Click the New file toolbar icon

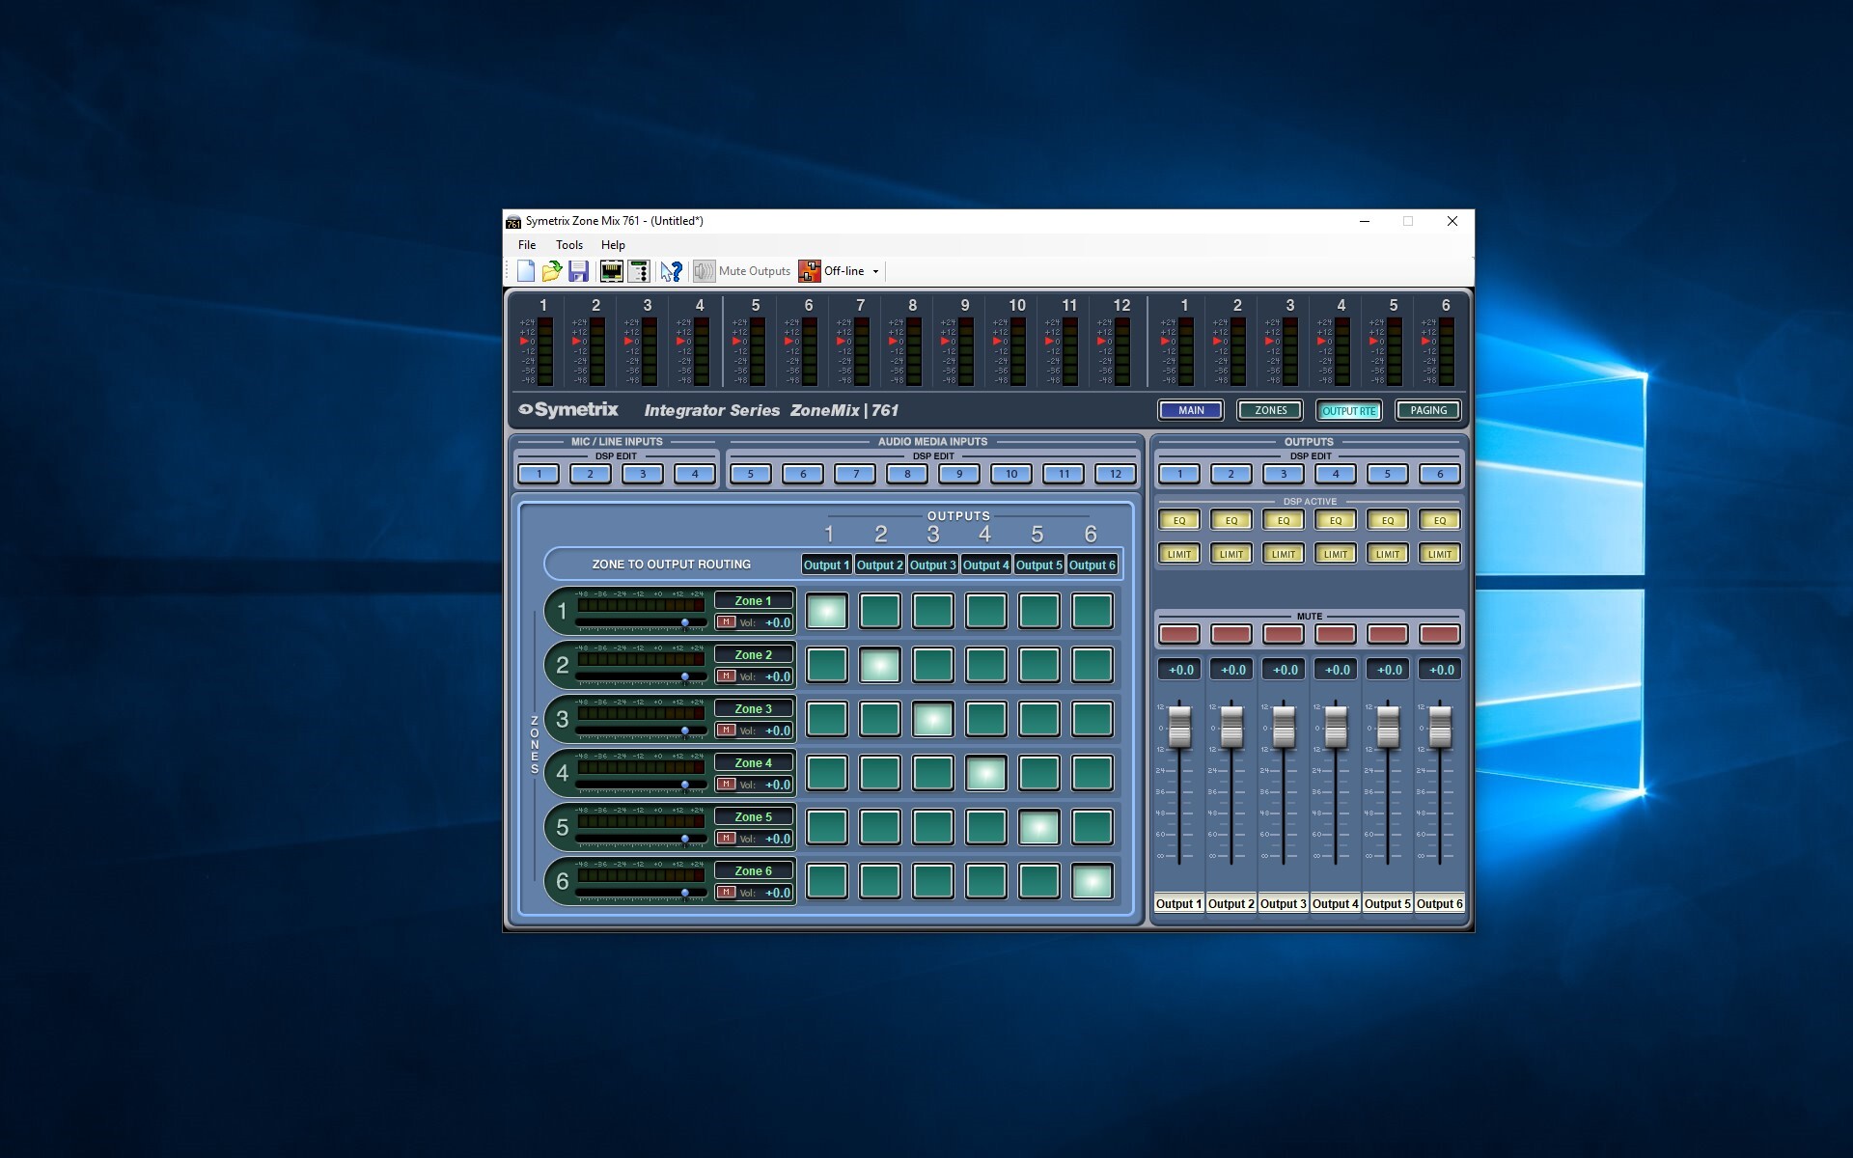click(526, 271)
